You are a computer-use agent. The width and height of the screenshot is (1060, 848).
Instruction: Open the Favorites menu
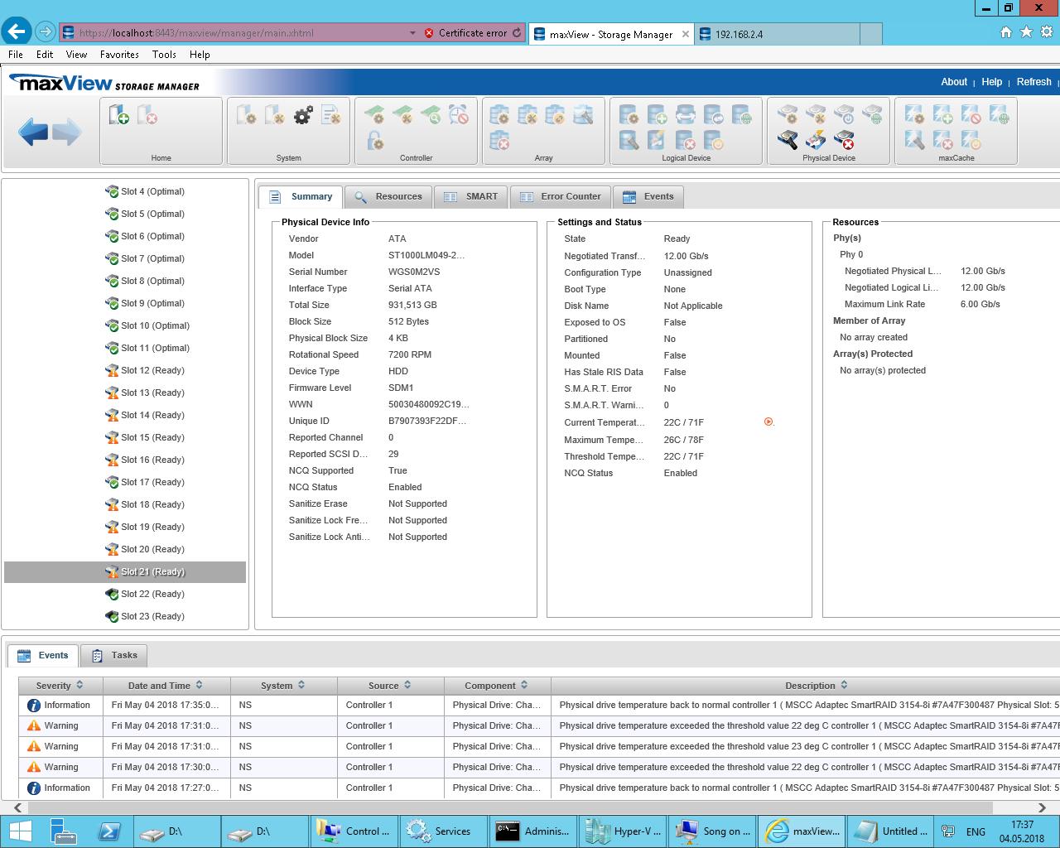pos(119,55)
